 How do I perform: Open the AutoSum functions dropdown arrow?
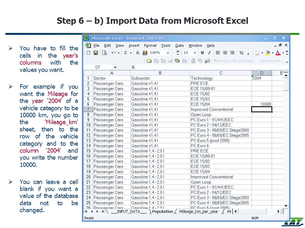pyautogui.click(x=131, y=53)
